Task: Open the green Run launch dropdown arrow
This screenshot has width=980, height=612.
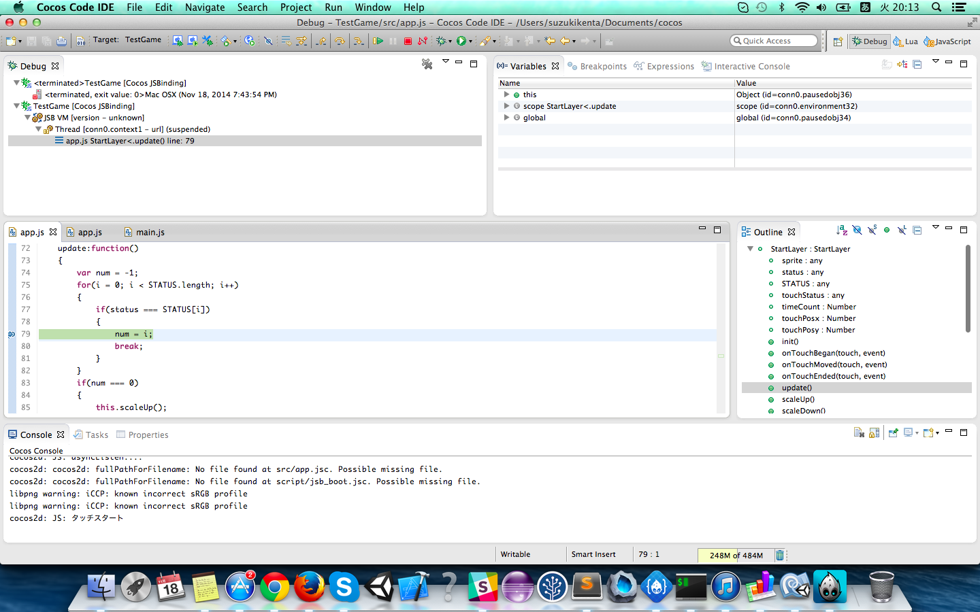Action: pyautogui.click(x=470, y=41)
